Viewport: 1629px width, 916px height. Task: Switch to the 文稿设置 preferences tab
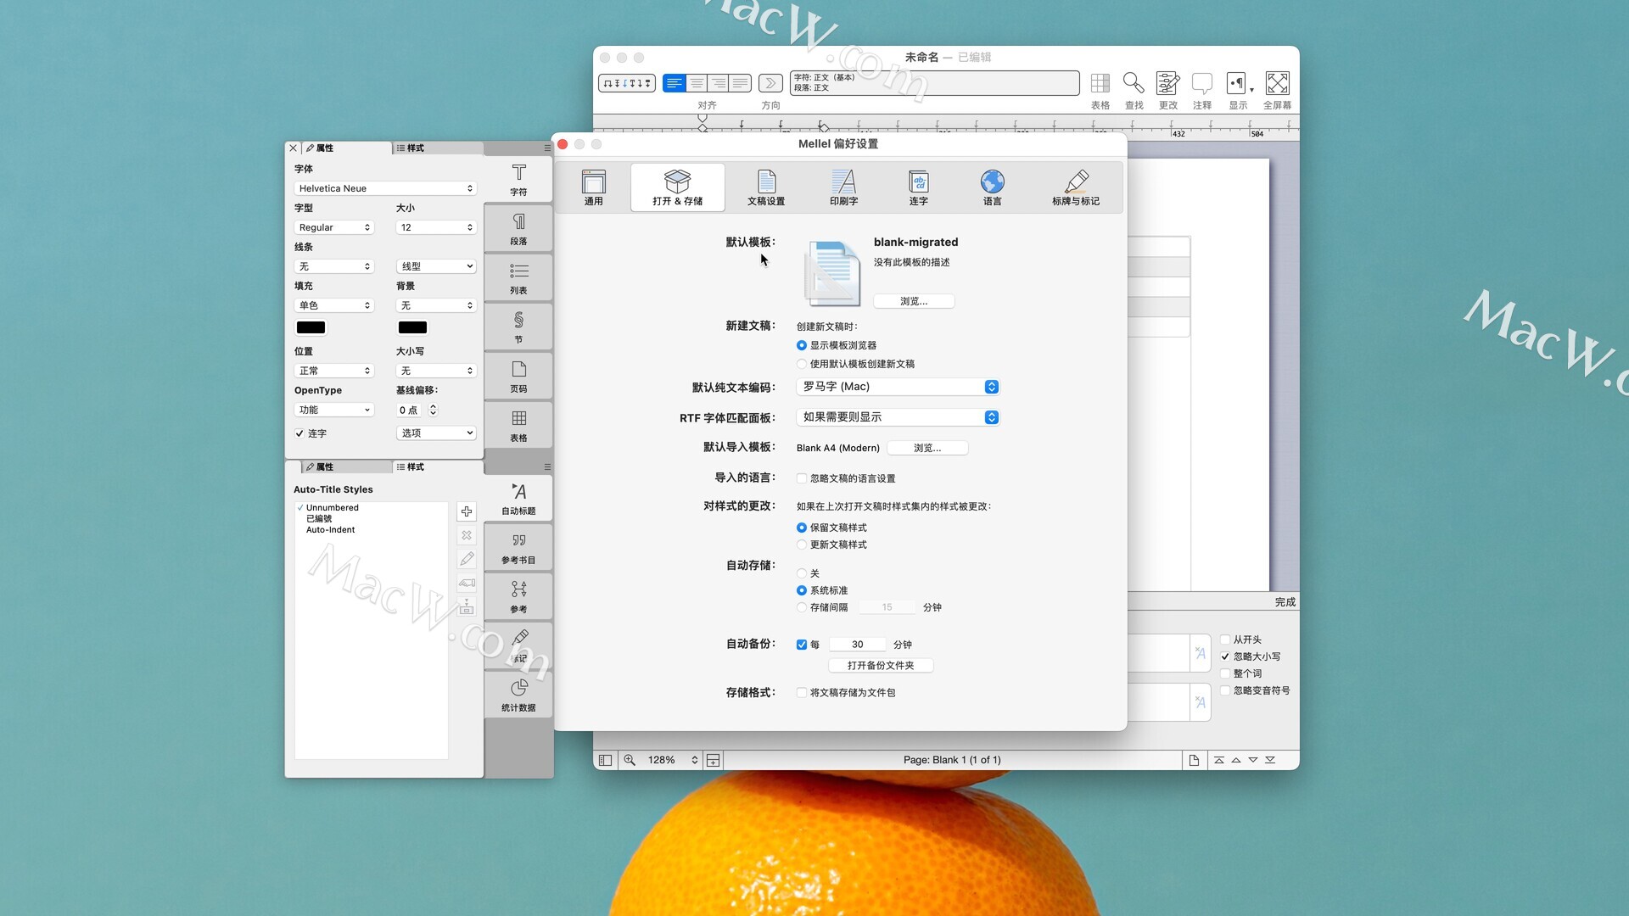(x=766, y=187)
